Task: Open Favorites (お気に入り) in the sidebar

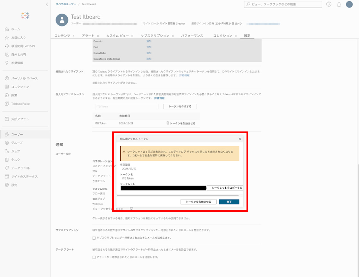Action: click(18, 38)
